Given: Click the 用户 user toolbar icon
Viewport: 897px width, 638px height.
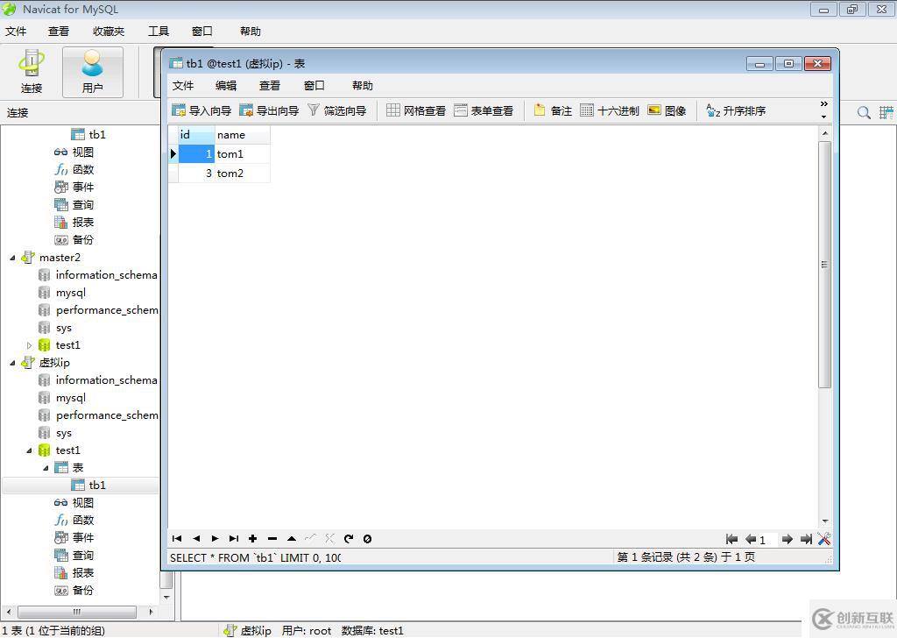Looking at the screenshot, I should (92, 72).
